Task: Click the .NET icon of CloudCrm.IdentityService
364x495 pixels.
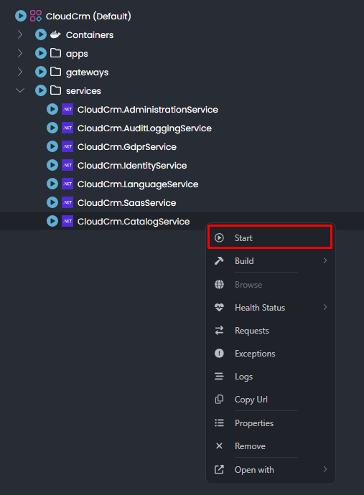Action: tap(67, 165)
